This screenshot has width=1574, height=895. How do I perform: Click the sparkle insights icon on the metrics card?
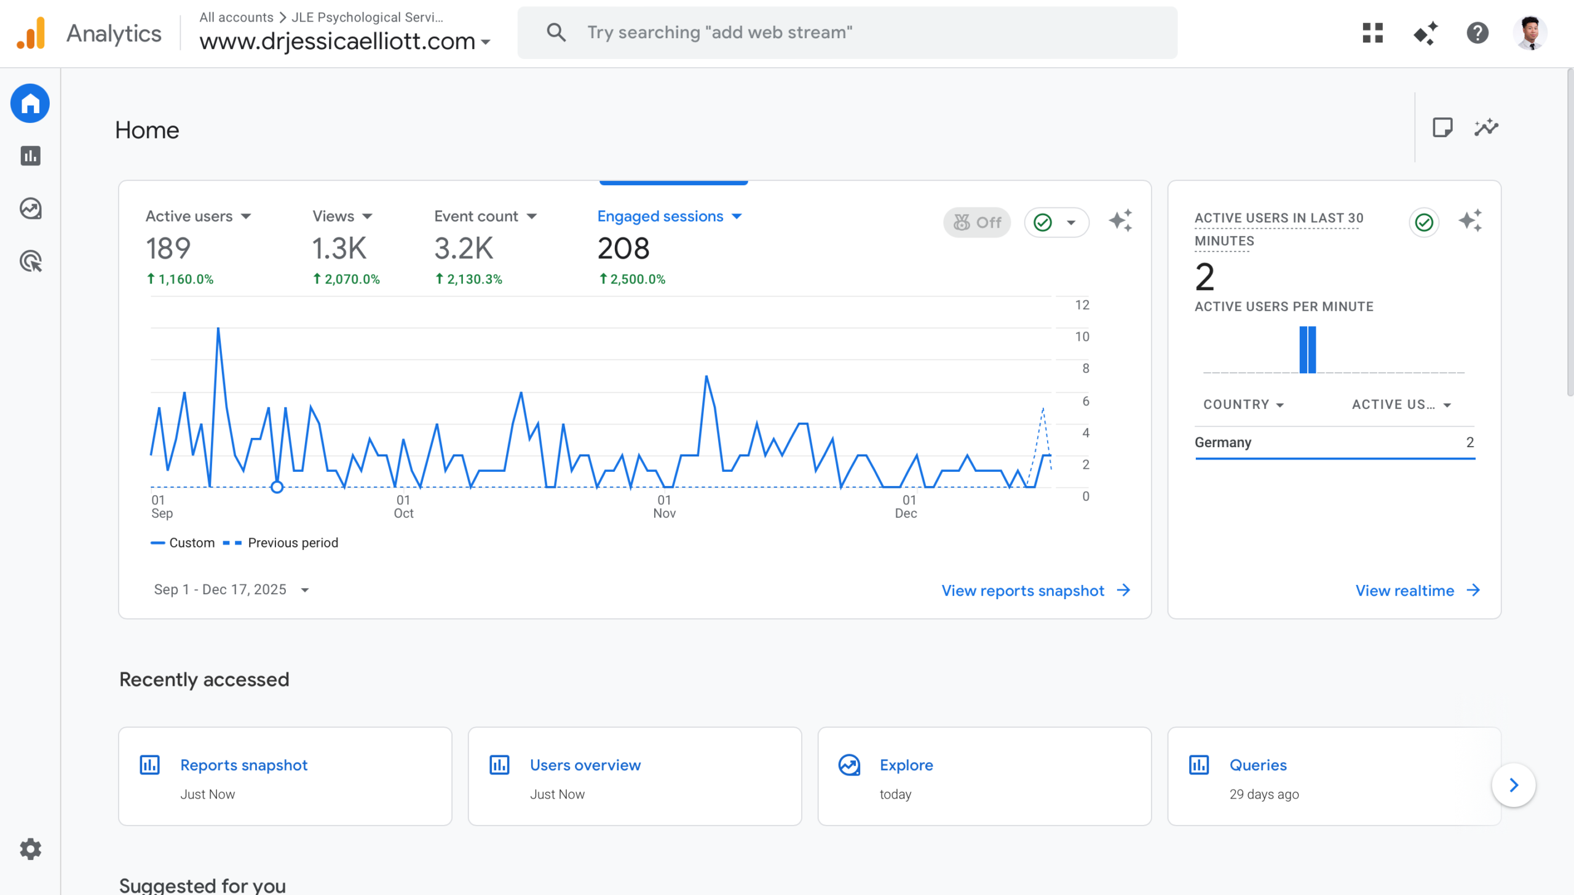[1120, 221]
